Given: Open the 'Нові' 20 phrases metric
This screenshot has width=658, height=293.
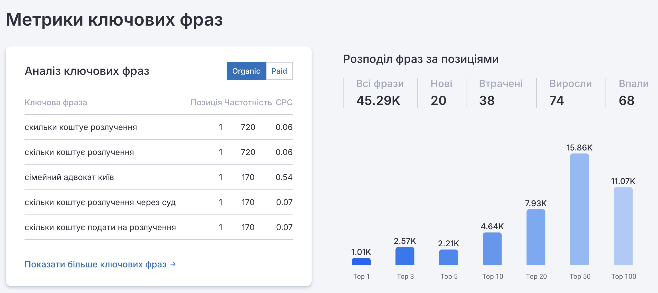Looking at the screenshot, I should [x=441, y=93].
